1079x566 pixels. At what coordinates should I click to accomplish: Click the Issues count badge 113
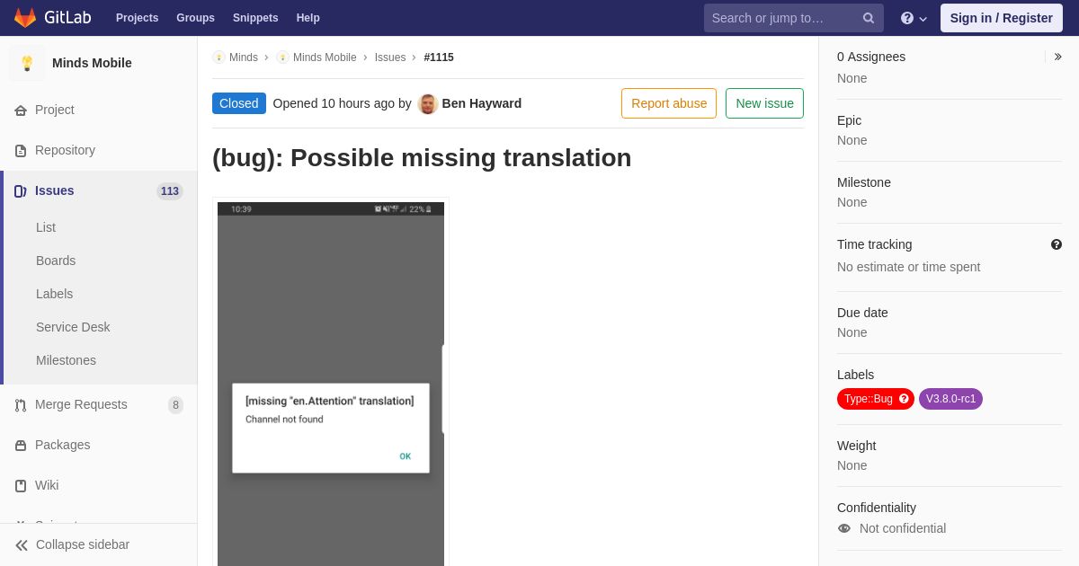pos(170,191)
